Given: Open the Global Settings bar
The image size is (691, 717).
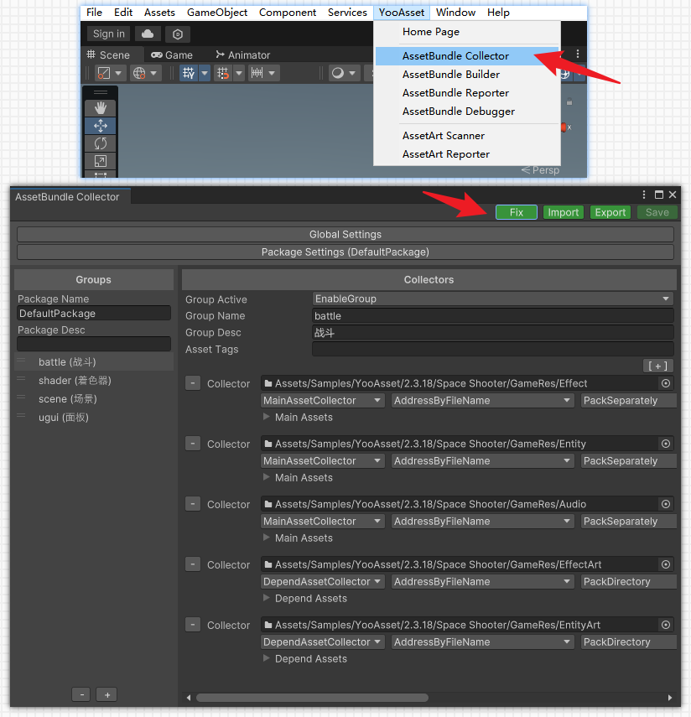Looking at the screenshot, I should point(345,235).
